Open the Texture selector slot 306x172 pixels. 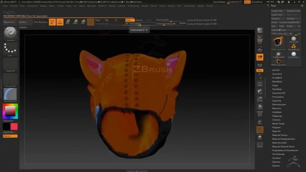pos(11,80)
